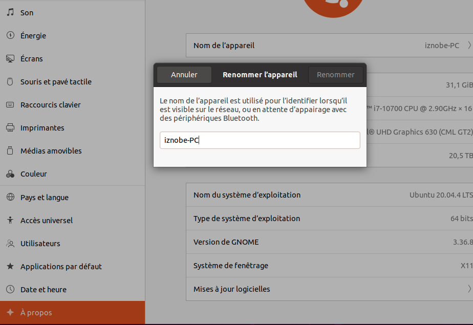Viewport: 473px width, 325px height.
Task: Click the Type de système d'exploitation label
Action: (x=246, y=219)
